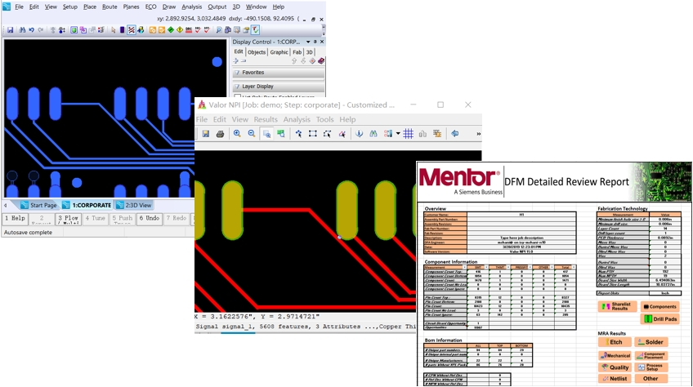The image size is (693, 387).
Task: Open dropdown arrow next to Valor NPI layer icon
Action: click(398, 133)
